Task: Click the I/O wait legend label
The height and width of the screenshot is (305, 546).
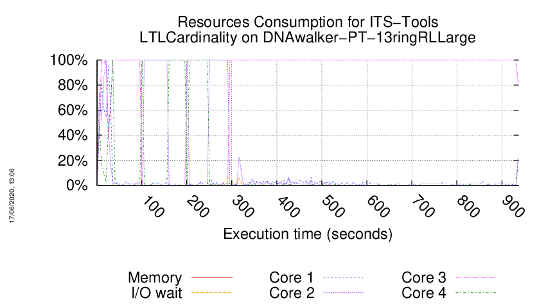Action: click(x=157, y=293)
